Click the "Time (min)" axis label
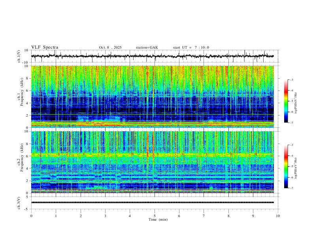The width and height of the screenshot is (313, 242). point(158,219)
